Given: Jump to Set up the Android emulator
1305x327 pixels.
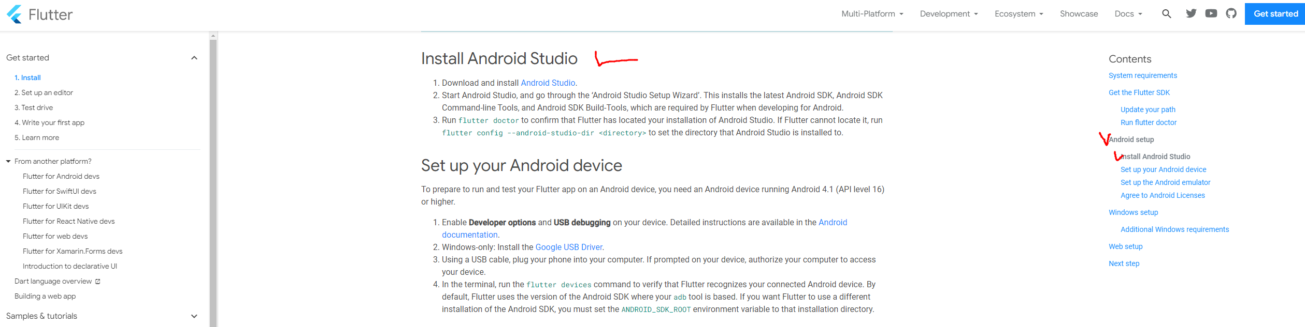Looking at the screenshot, I should [x=1166, y=183].
